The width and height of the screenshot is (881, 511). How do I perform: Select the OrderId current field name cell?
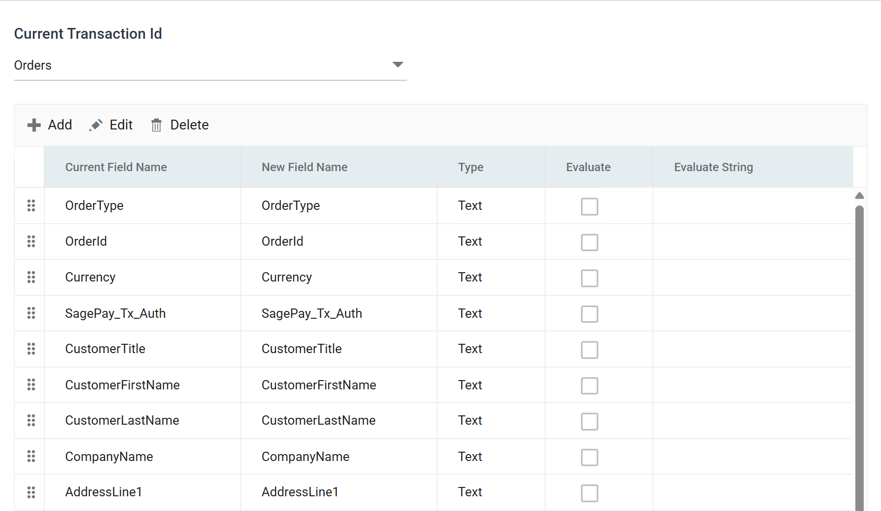[x=142, y=241]
